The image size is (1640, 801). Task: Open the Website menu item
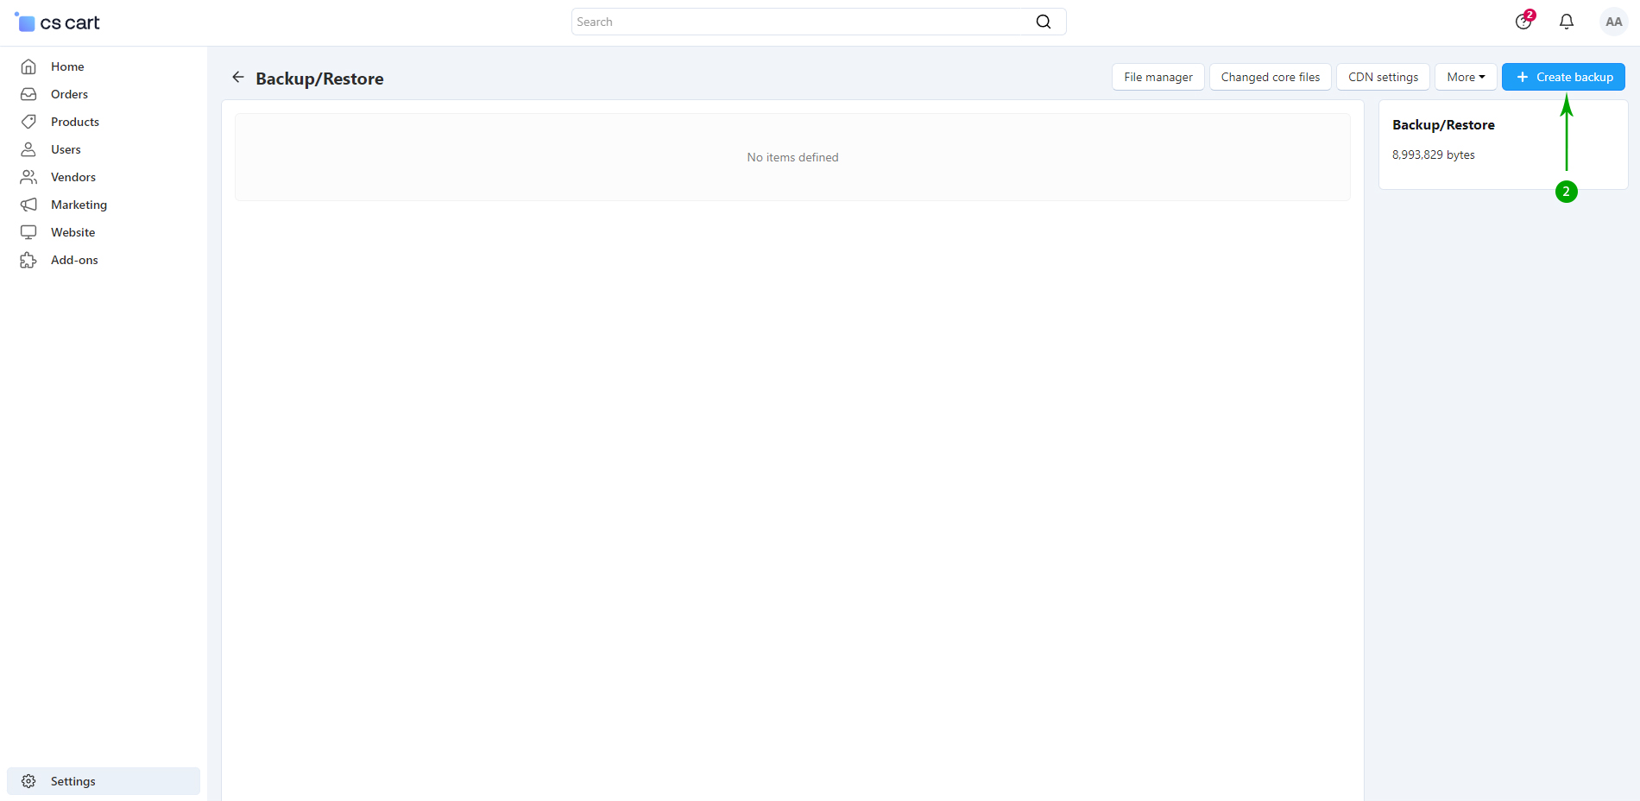tap(73, 232)
